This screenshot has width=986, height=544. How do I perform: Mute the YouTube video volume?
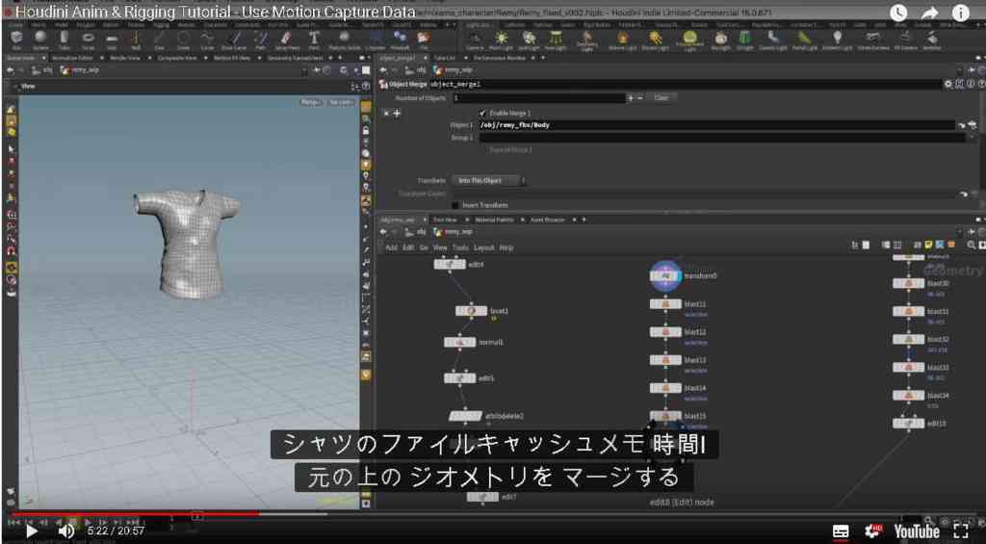pos(65,531)
